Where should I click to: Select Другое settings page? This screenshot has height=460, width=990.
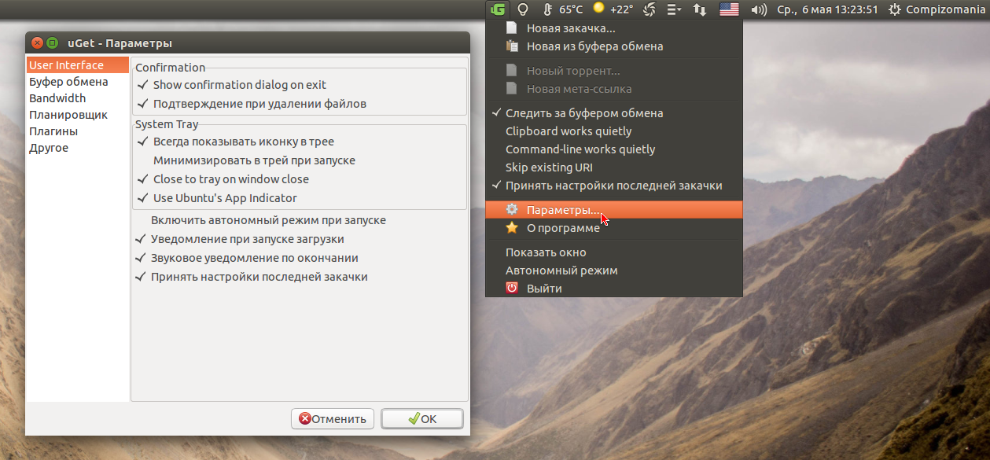click(77, 148)
